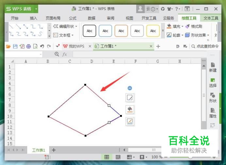Go to first sheet navigation arrow
The image size is (226, 165).
(8, 150)
